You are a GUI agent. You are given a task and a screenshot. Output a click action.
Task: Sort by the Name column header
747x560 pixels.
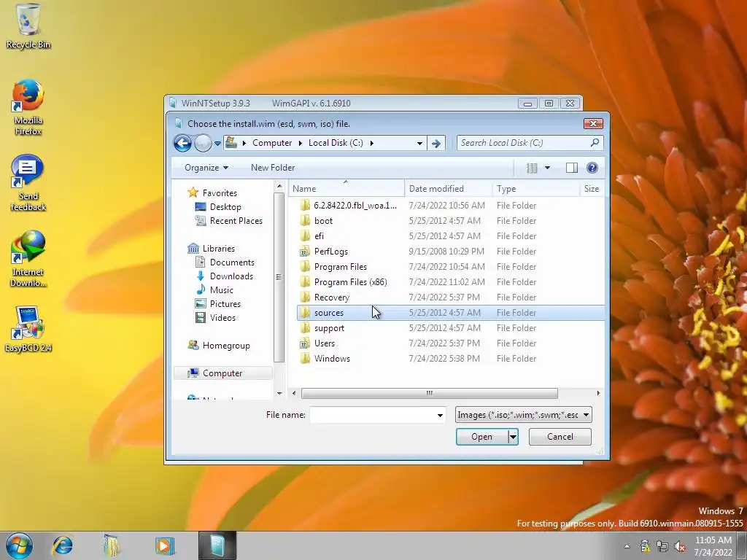tap(347, 189)
